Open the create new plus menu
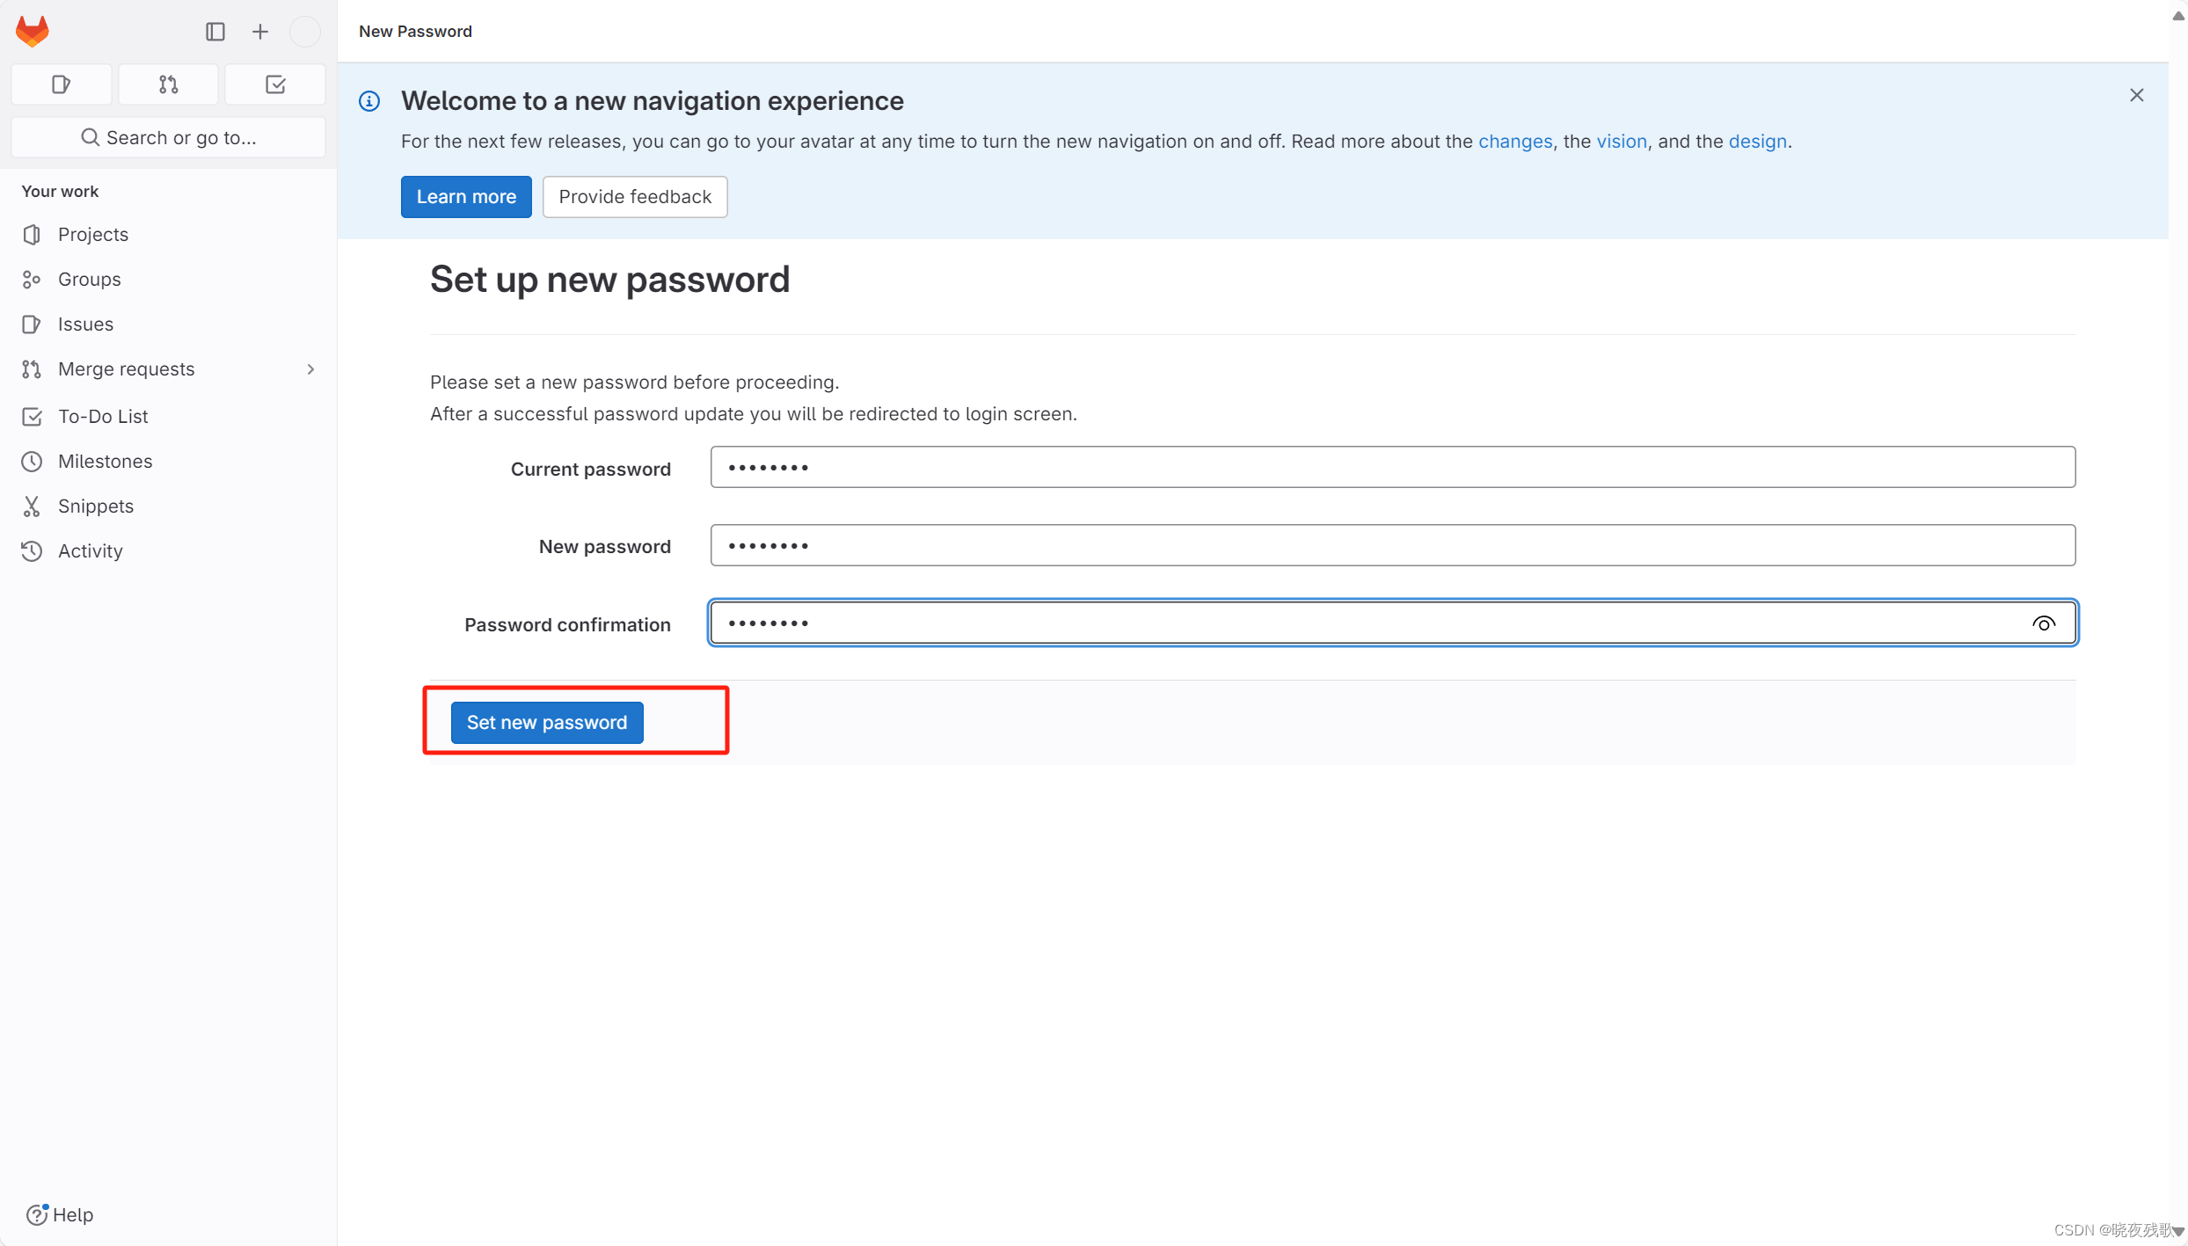Image resolution: width=2188 pixels, height=1246 pixels. click(260, 32)
